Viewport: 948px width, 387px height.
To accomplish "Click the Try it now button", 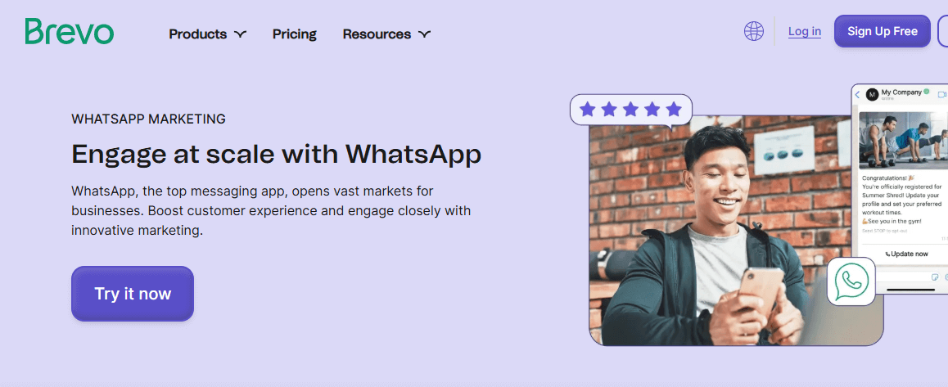I will [133, 294].
